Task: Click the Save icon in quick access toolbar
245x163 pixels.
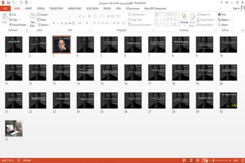Action: [x=9, y=3]
